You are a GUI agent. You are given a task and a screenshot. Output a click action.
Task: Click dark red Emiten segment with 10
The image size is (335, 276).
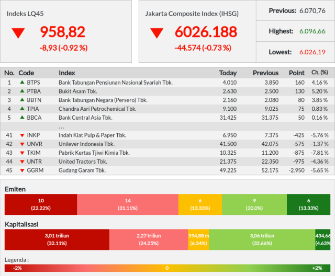tap(41, 204)
